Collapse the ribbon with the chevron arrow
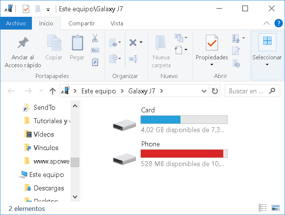285x215 pixels. coord(266,24)
